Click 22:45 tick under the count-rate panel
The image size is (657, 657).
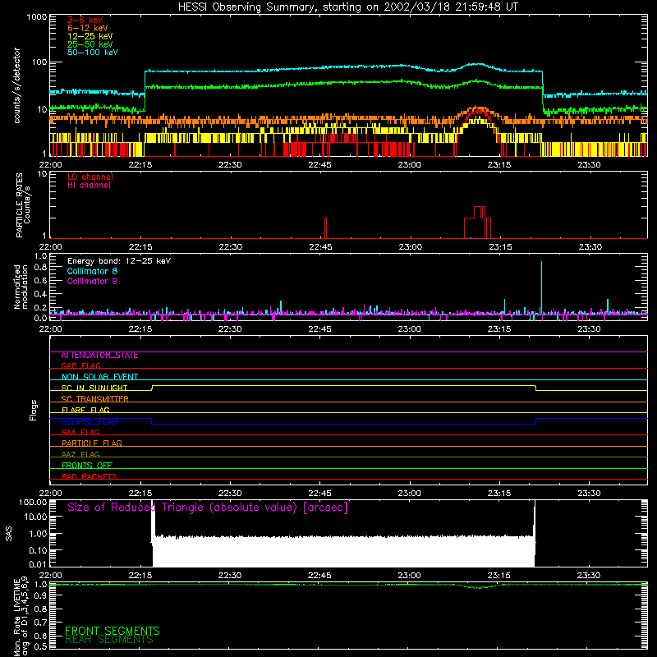coord(319,165)
